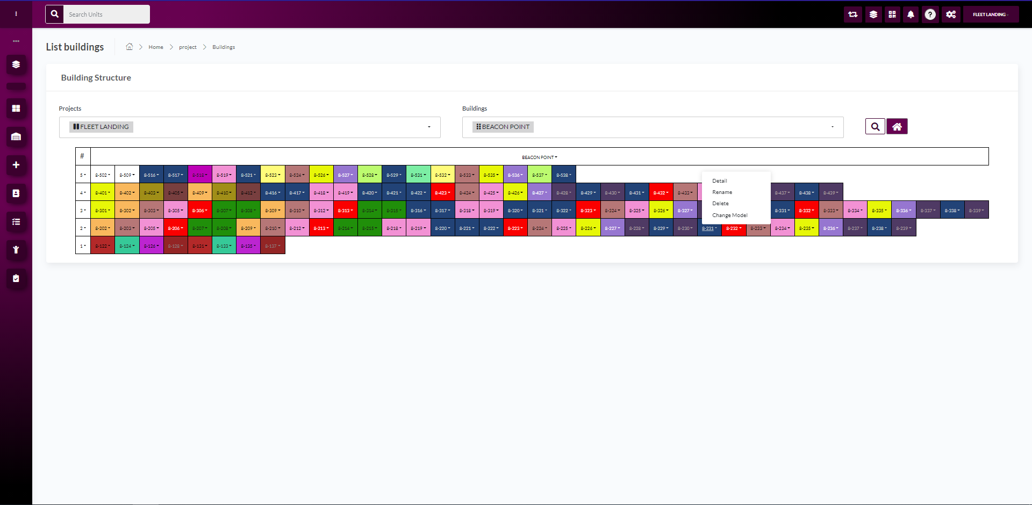
Task: Click the retweet-style swap arrows icon
Action: tap(853, 15)
